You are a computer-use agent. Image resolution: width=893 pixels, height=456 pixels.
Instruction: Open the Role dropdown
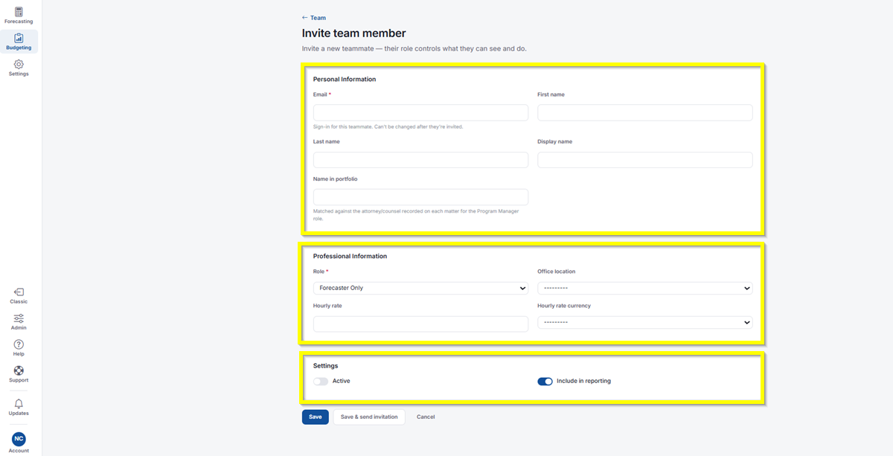coord(420,288)
